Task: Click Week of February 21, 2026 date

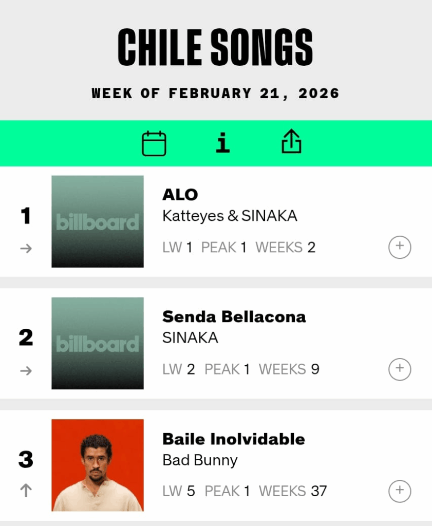Action: [216, 93]
